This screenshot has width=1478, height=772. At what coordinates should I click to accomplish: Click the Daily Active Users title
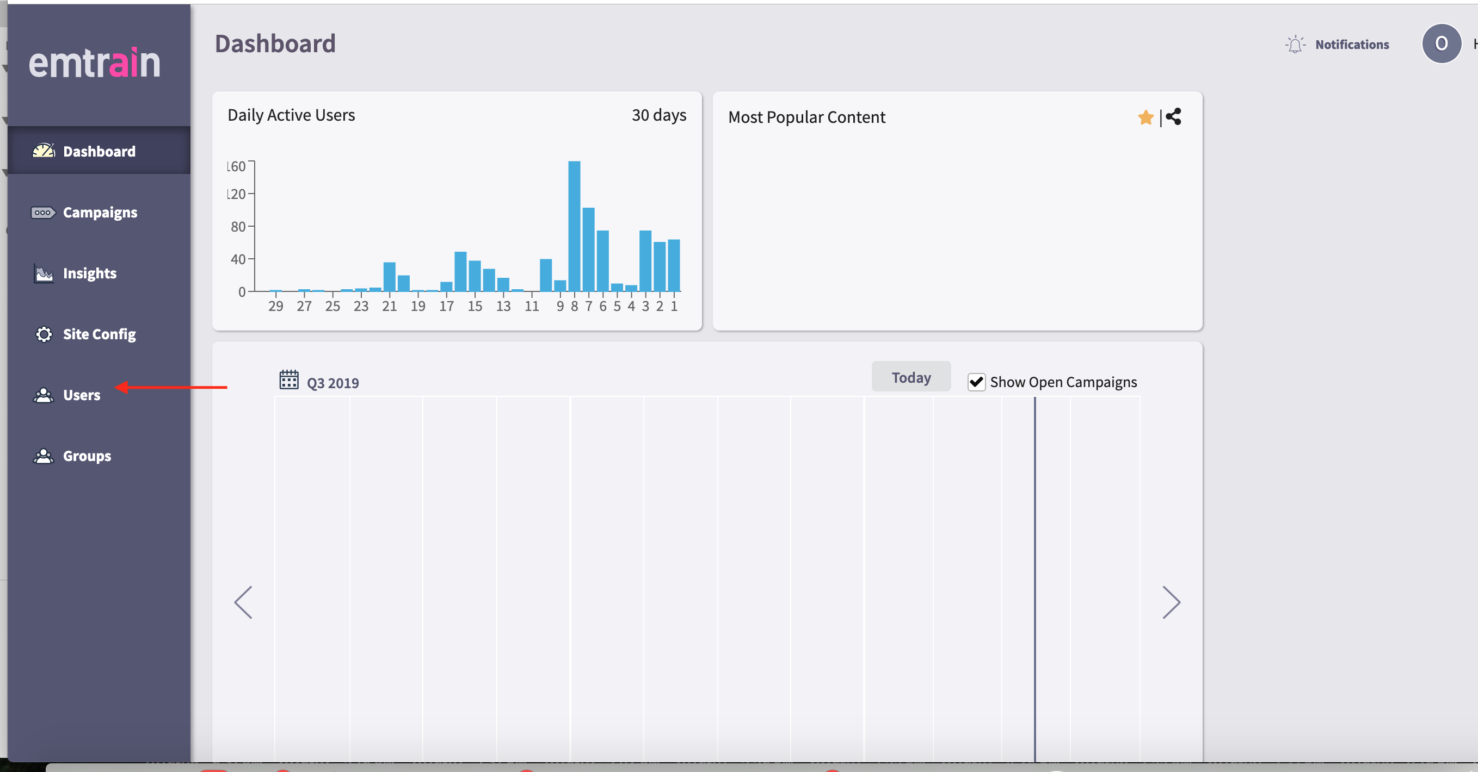(291, 115)
